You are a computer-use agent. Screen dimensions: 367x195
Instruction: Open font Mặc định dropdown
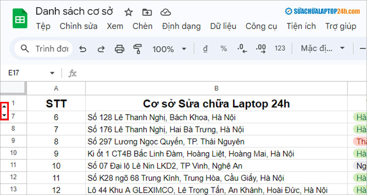coord(322,49)
